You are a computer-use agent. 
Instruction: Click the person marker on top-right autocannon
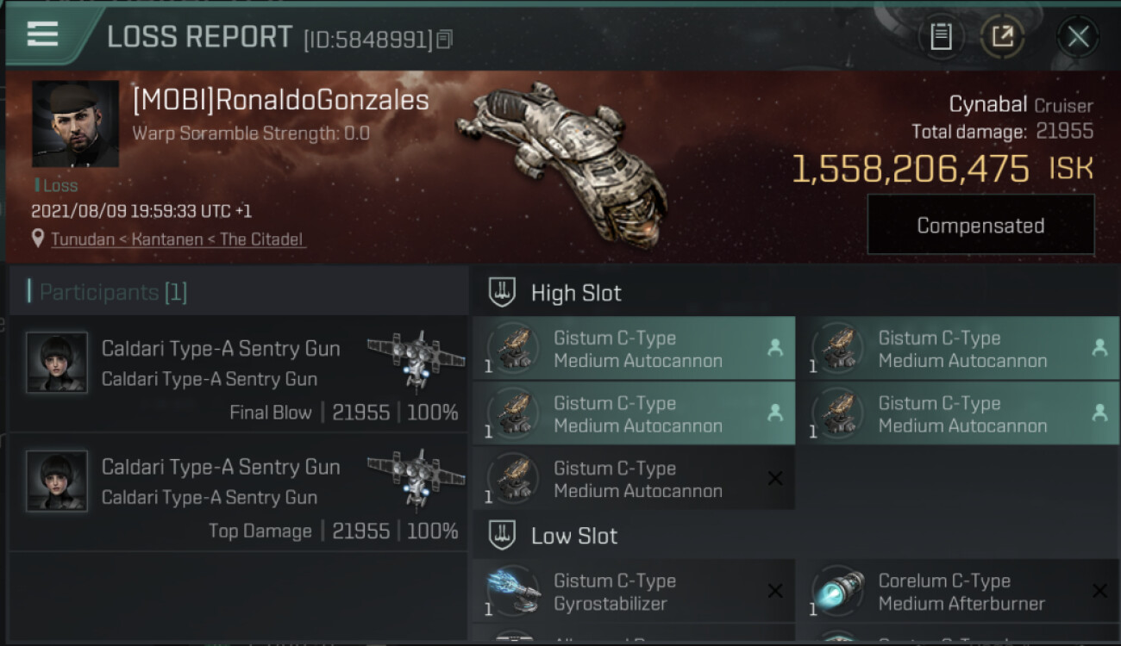coord(1099,347)
